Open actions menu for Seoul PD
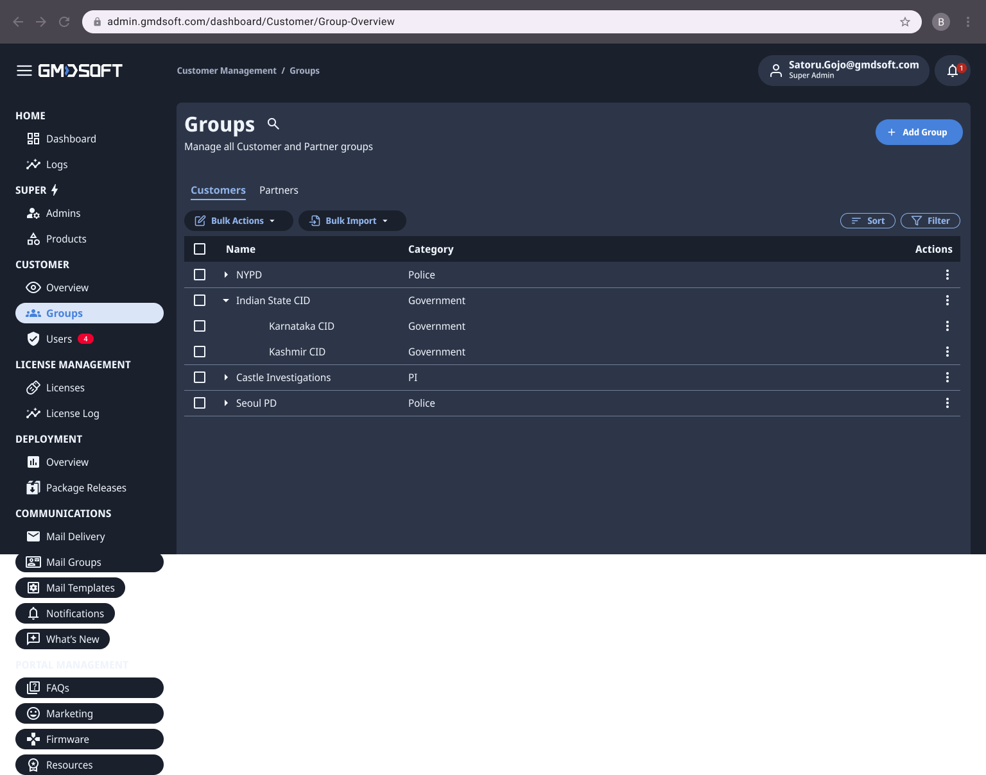986x775 pixels. 947,403
